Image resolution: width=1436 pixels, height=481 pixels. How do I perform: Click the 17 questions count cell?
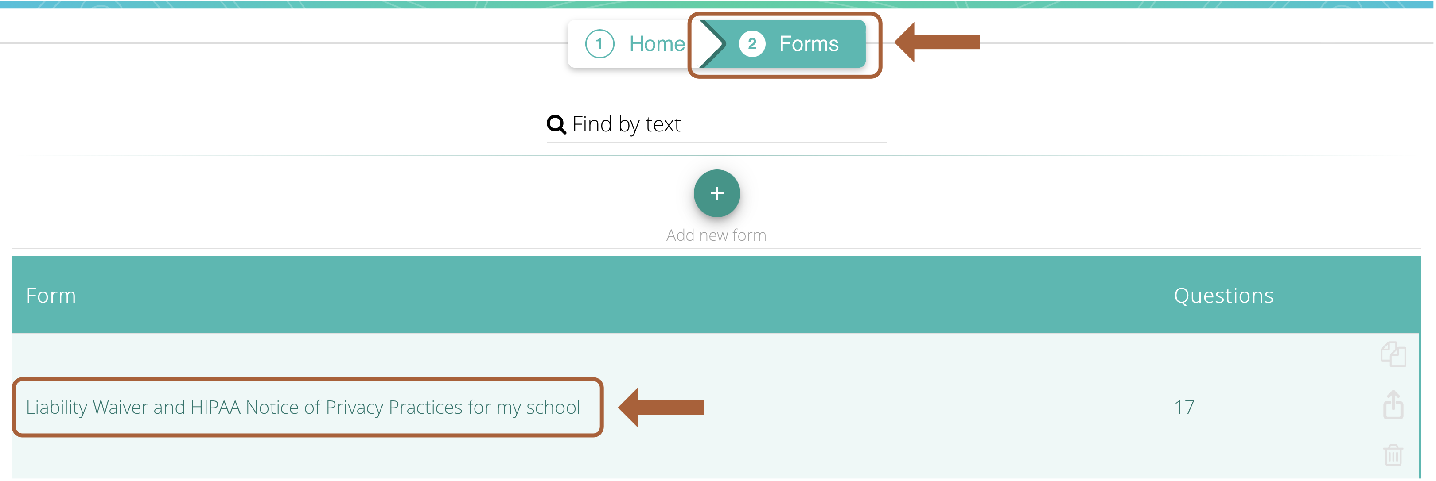pyautogui.click(x=1184, y=408)
